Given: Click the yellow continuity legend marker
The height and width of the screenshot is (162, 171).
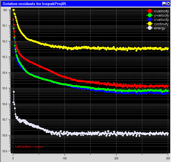Looking at the screenshot, I should tap(150, 24).
